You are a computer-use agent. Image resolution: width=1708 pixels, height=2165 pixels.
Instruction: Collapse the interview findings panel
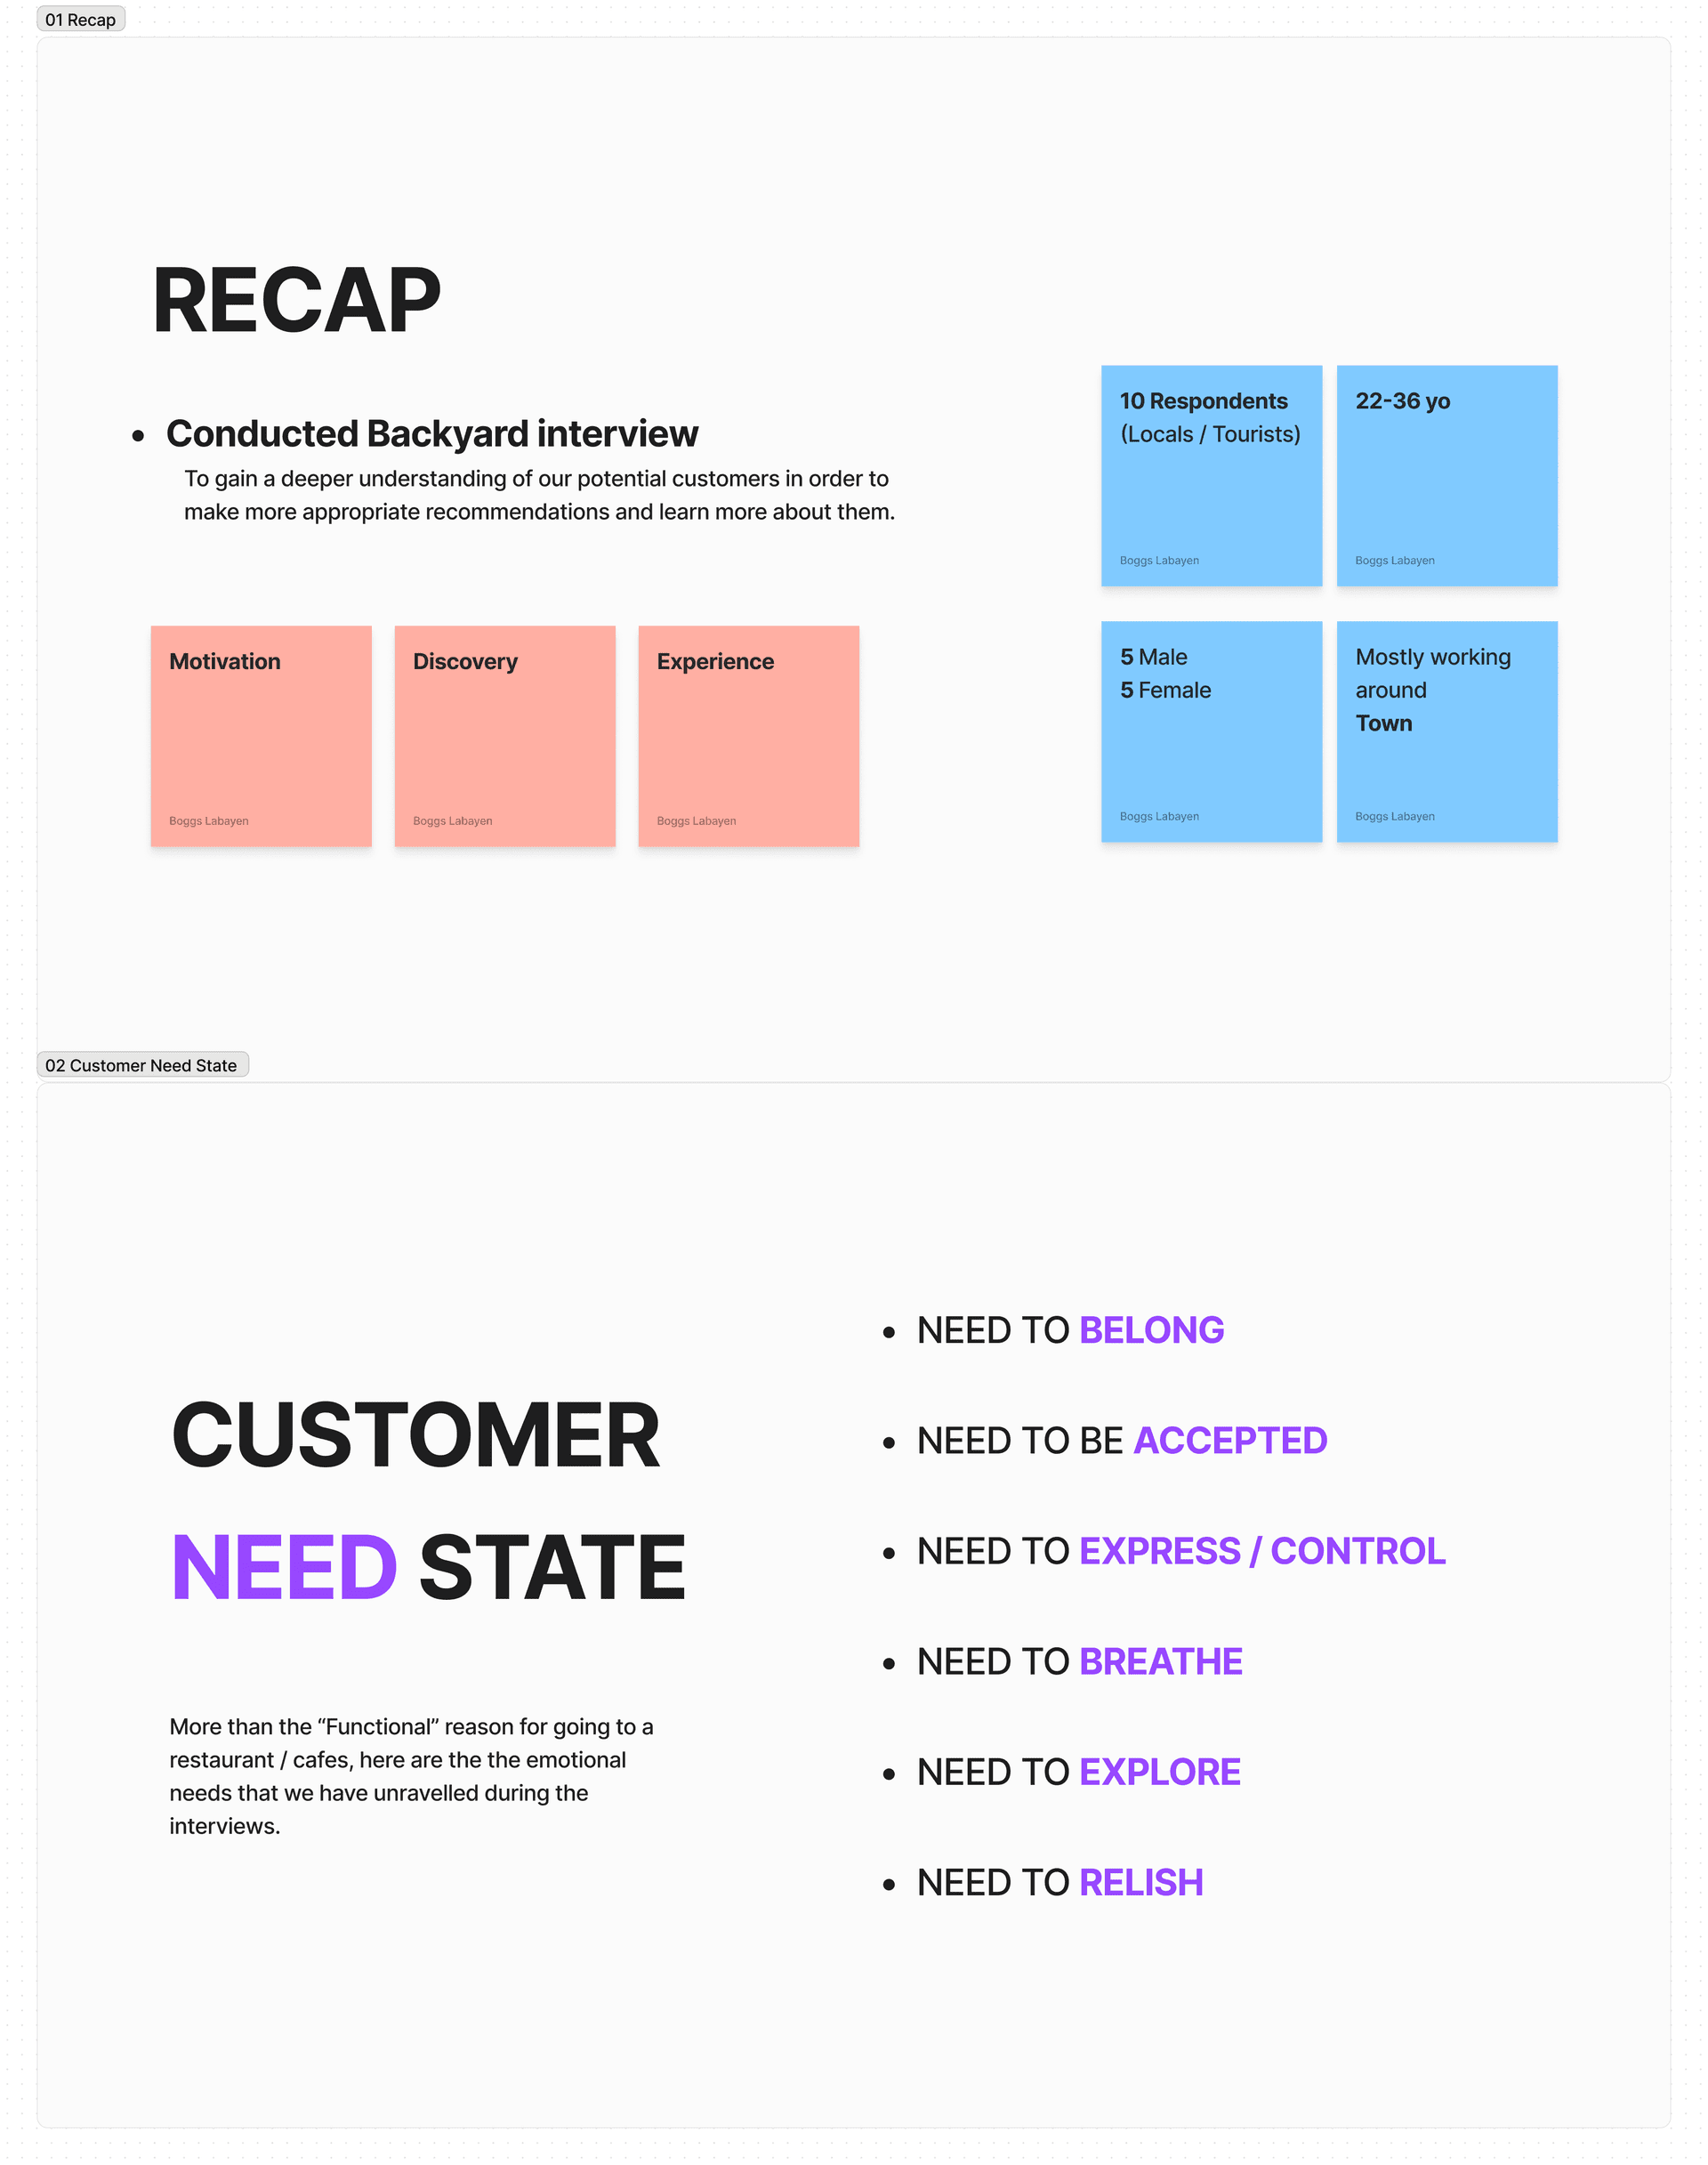coord(83,21)
